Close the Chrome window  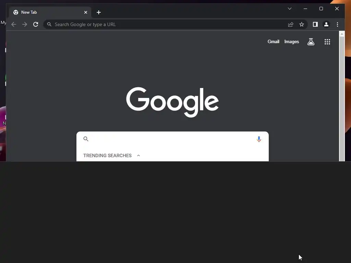pos(337,9)
